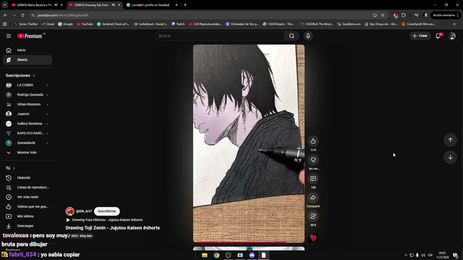Open the KAPO 013 BARC channel
This screenshot has width=463, height=260.
tap(27, 133)
